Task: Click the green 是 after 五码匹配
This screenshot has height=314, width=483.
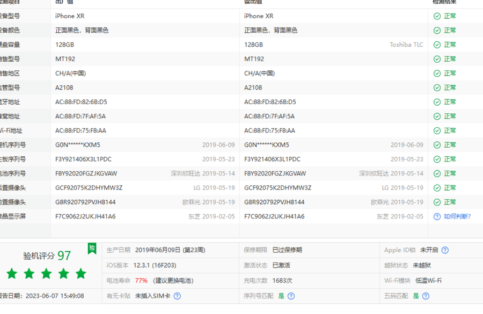Action: click(x=416, y=296)
